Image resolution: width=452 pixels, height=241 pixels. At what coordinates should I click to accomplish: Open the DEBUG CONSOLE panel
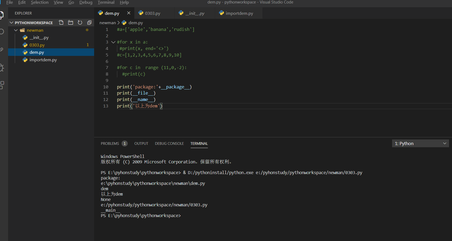pos(169,143)
